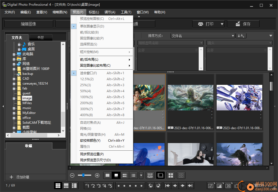
Task: Collapse the left panel arrow
Action: (x=3, y=106)
